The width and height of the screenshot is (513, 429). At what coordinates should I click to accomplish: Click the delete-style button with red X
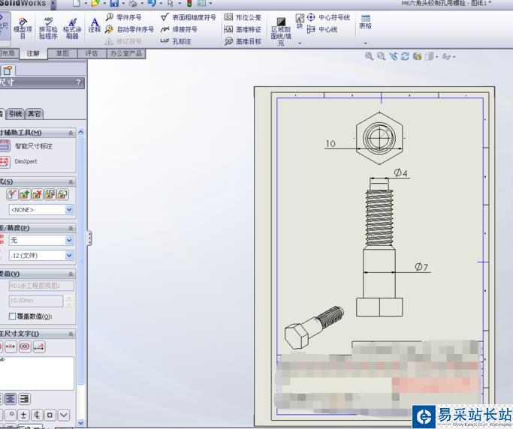coord(38,194)
